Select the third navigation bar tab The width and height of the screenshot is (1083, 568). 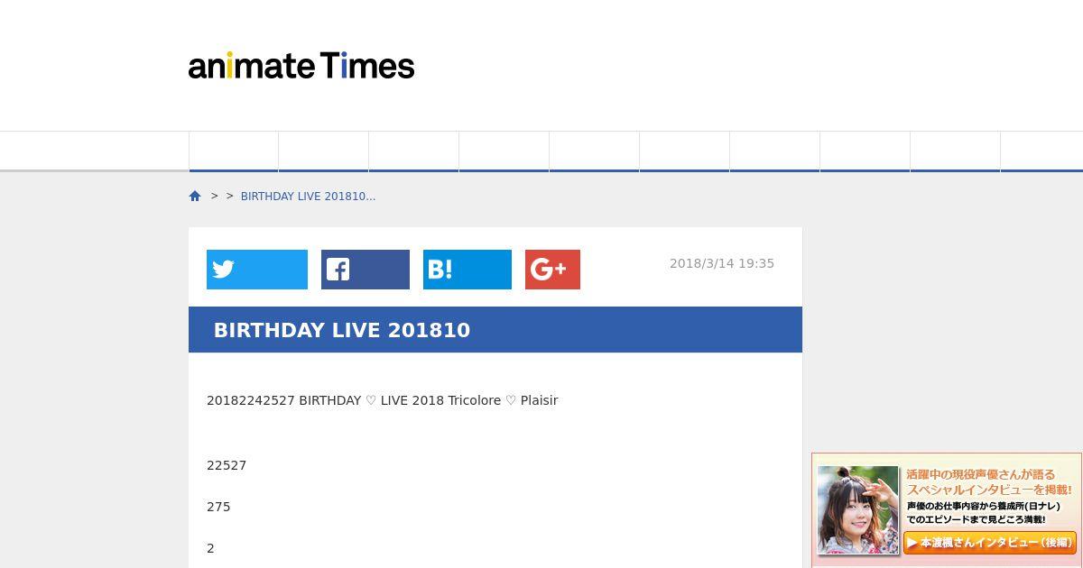(414, 151)
